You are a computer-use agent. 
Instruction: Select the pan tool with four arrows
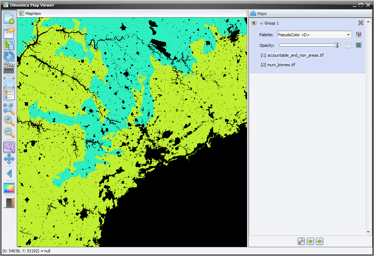(x=9, y=159)
